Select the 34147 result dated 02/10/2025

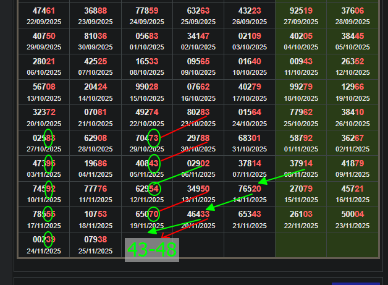(x=198, y=41)
